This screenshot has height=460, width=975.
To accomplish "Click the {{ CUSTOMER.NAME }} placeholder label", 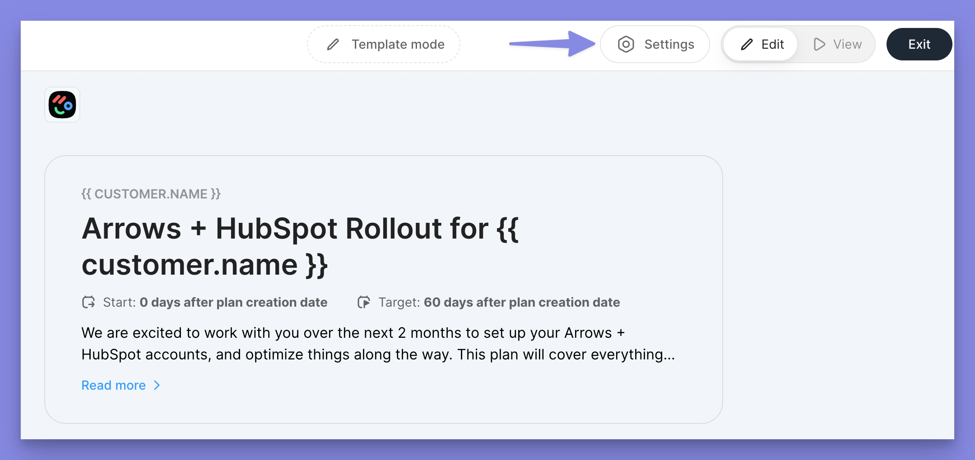I will point(151,194).
